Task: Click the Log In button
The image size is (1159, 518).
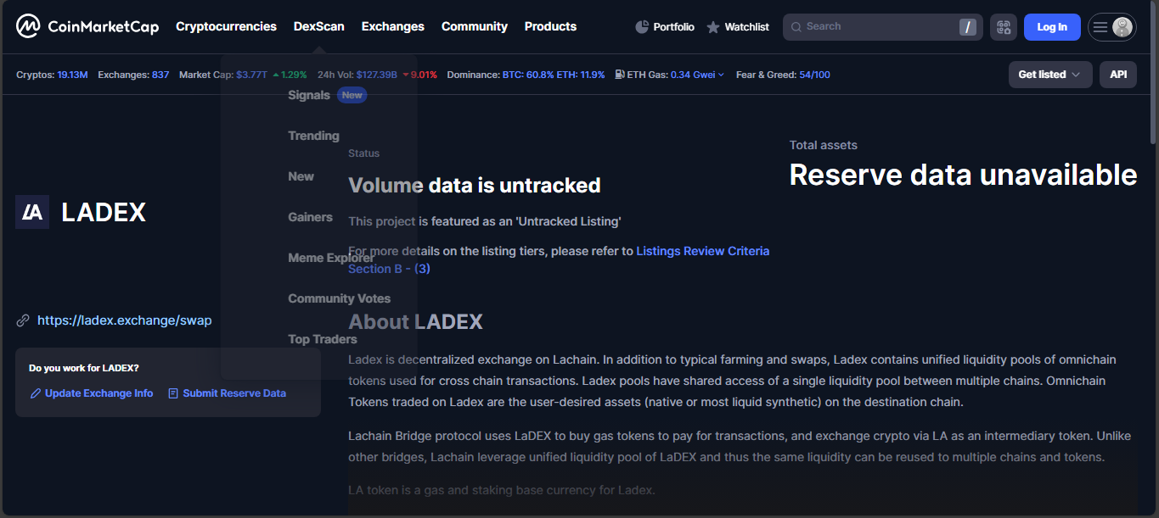Action: click(1052, 27)
